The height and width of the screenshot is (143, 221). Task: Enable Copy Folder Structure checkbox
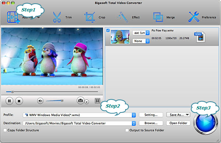[x=5, y=130]
